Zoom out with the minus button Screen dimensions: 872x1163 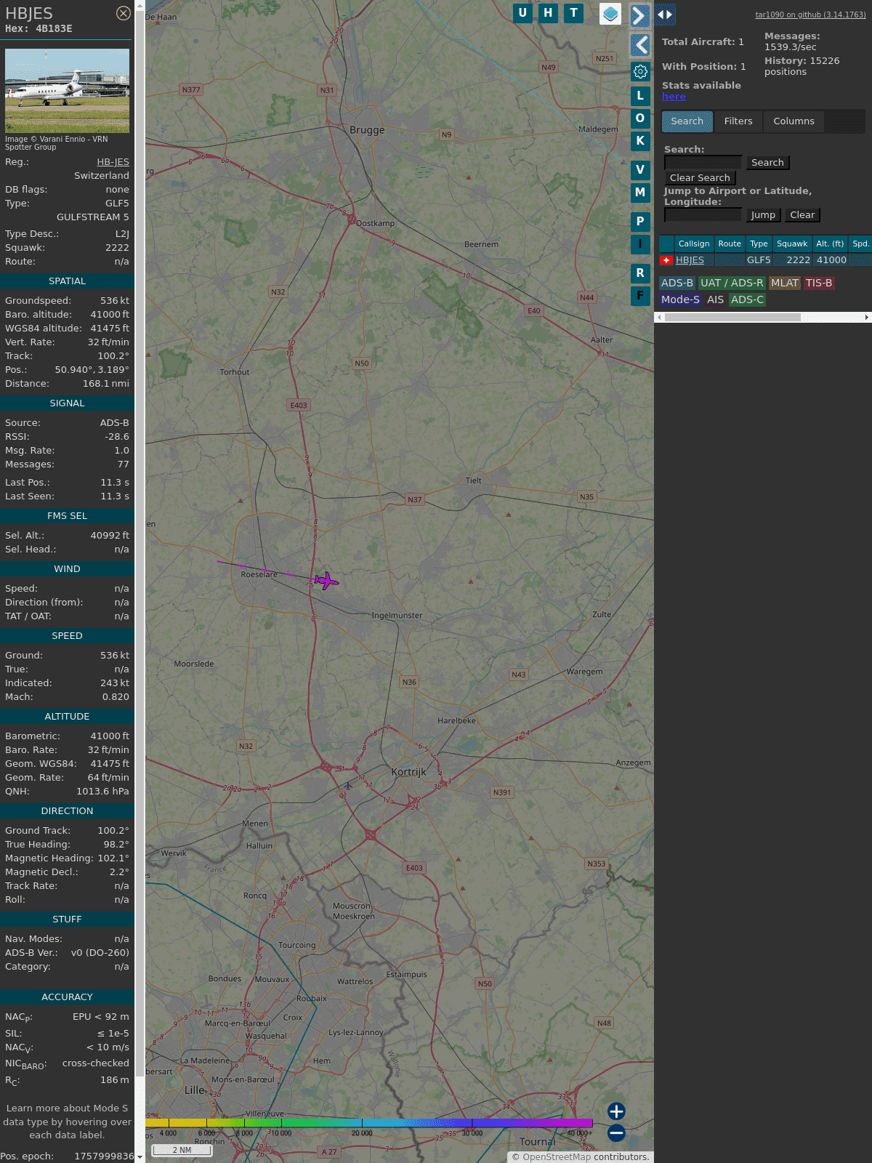tap(616, 1132)
